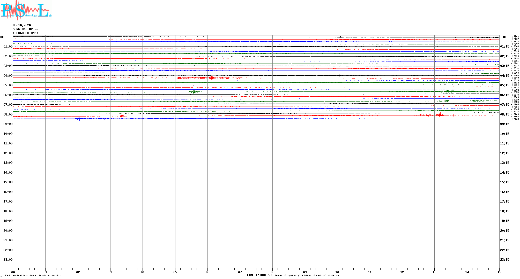Viewport: 520px width, 279px height.
Task: Click the blue waveform burst near minute 02
Action: click(x=79, y=119)
